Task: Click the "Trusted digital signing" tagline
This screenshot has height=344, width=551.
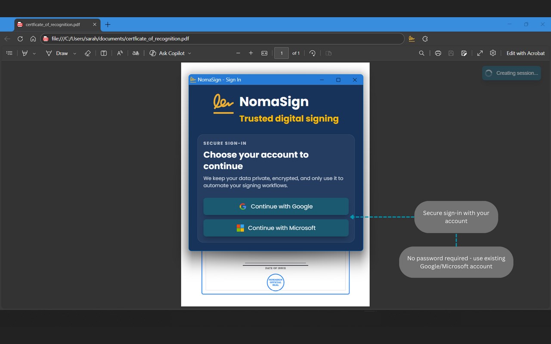Action: tap(289, 119)
